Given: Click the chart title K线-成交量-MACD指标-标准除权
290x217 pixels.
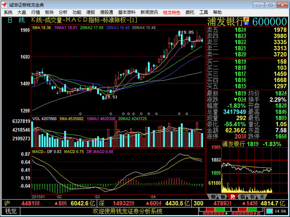Looking at the screenshot, I should [x=84, y=20].
